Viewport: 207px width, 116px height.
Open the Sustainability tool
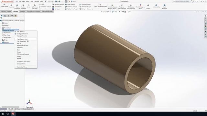pyautogui.click(x=156, y=6)
